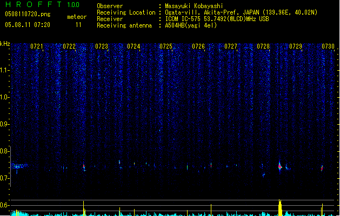Click the HROFFT title text
Image resolution: width=340 pixels, height=216 pixels.
[x=34, y=4]
